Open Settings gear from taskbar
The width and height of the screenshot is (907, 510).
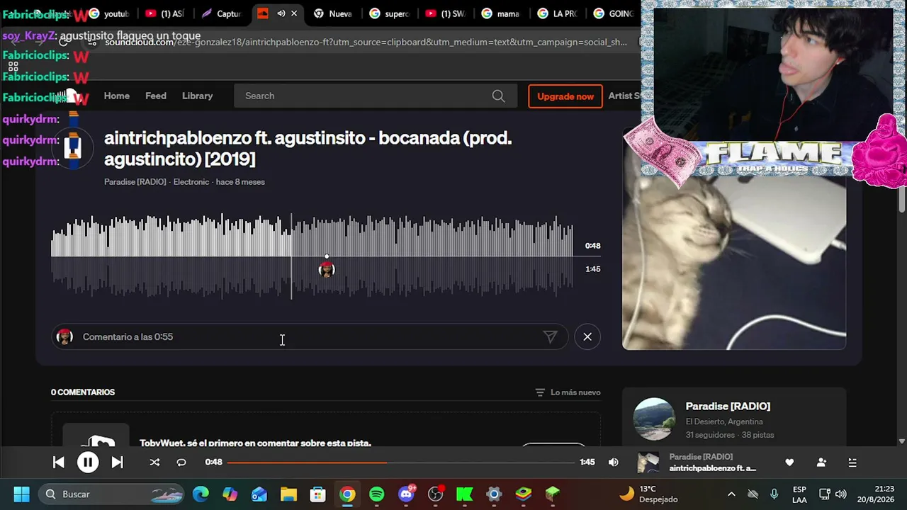(494, 494)
